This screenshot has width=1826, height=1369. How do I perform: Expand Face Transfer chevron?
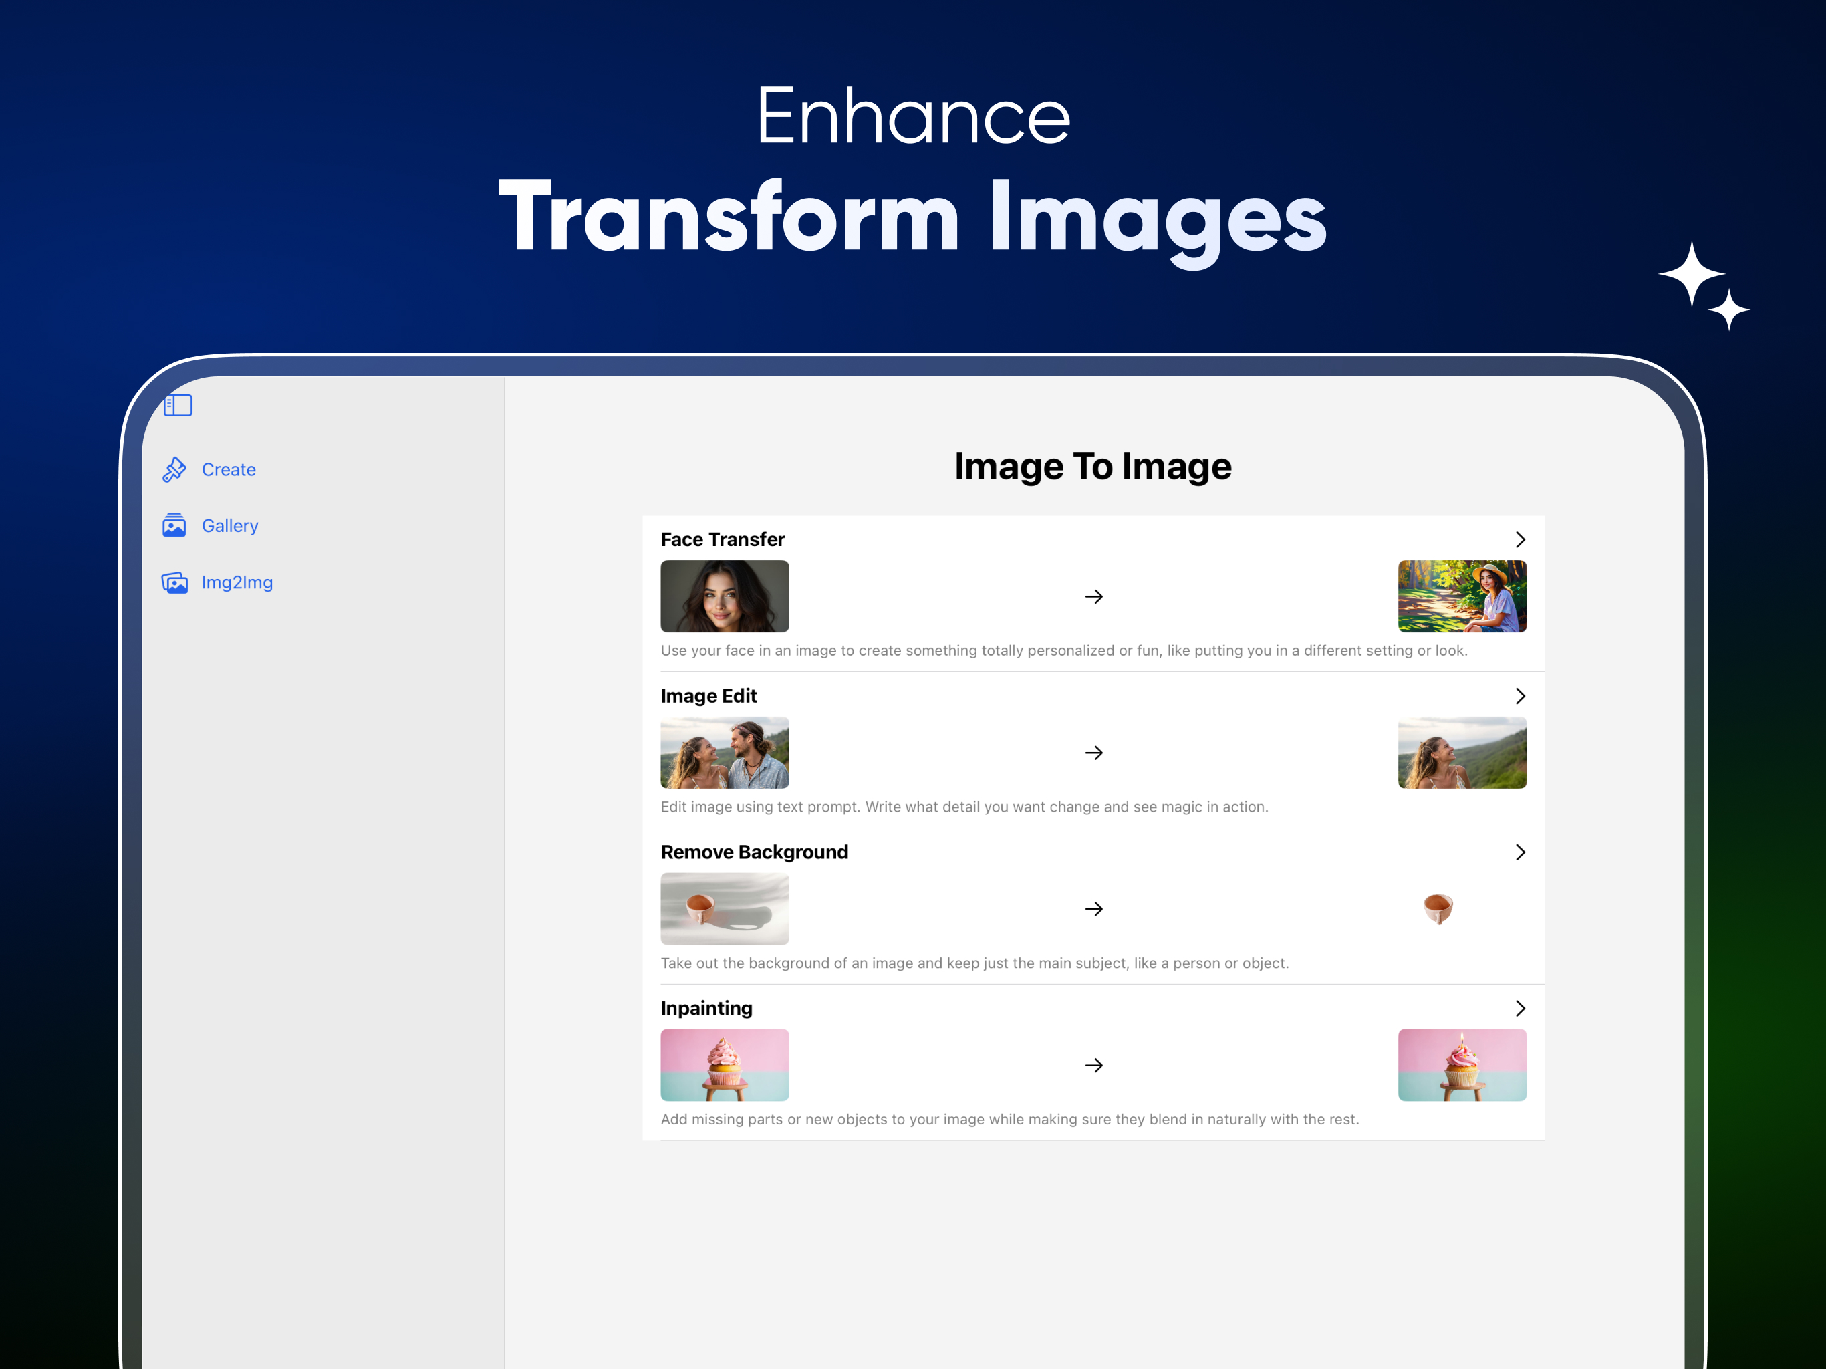(1520, 539)
